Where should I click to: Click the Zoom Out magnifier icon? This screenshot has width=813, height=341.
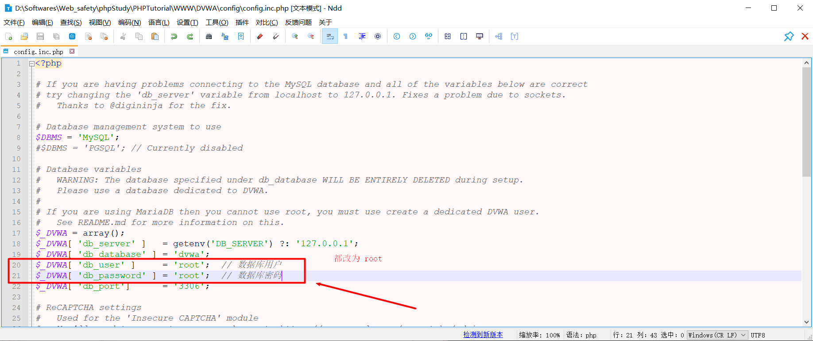311,36
